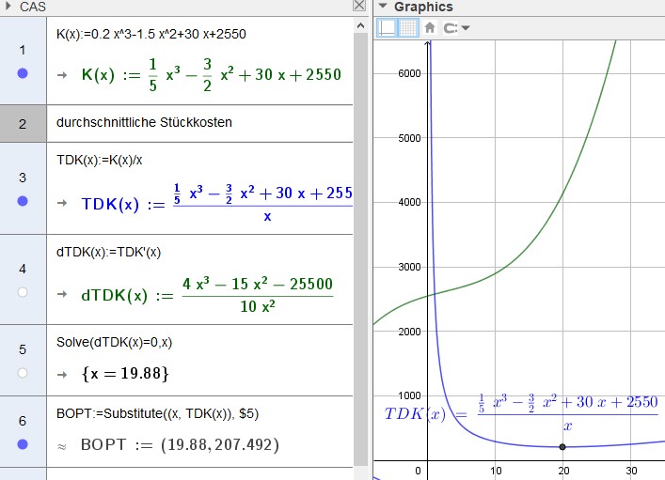This screenshot has height=480, width=665.
Task: Edit input dTDK(x):=TDK'(x)
Action: coord(108,252)
